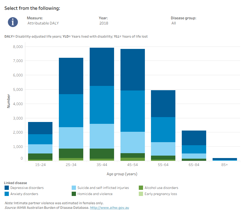This screenshot has height=214, width=244.
Task: Click anxiety disorders segment of 55–64 bar
Action: pyautogui.click(x=163, y=130)
